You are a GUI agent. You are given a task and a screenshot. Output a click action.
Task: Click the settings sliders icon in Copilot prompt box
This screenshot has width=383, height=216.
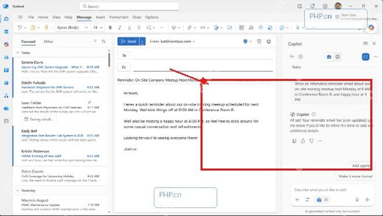pos(308,200)
